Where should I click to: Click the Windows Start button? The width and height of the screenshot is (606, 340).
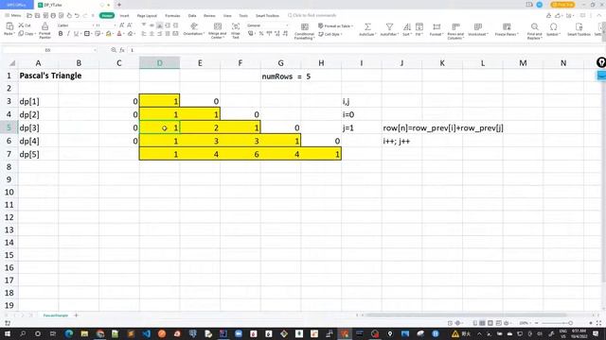click(x=7, y=333)
